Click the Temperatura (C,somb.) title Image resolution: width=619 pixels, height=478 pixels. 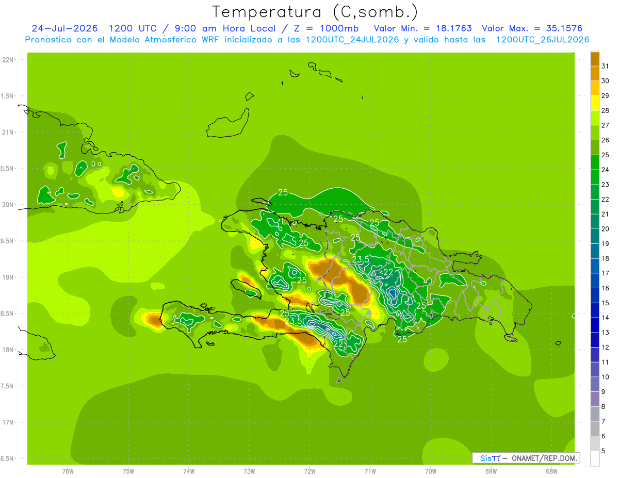[x=315, y=12]
